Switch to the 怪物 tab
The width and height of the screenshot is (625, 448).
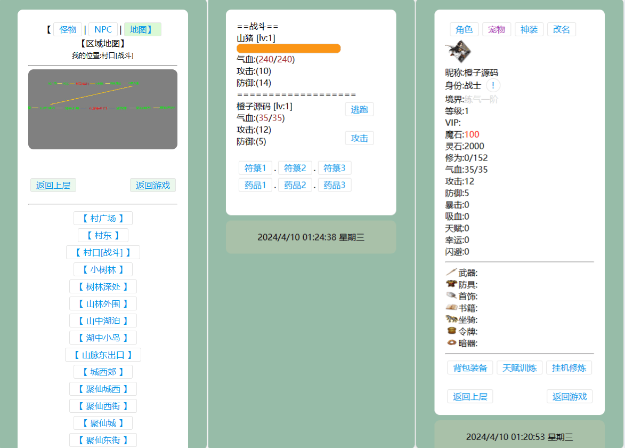68,30
